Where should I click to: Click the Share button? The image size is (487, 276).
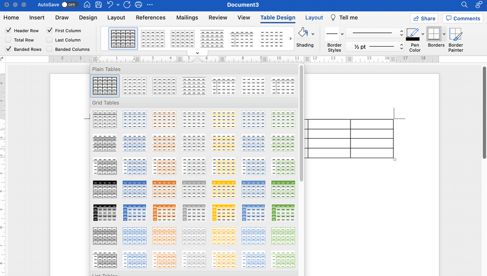click(424, 18)
